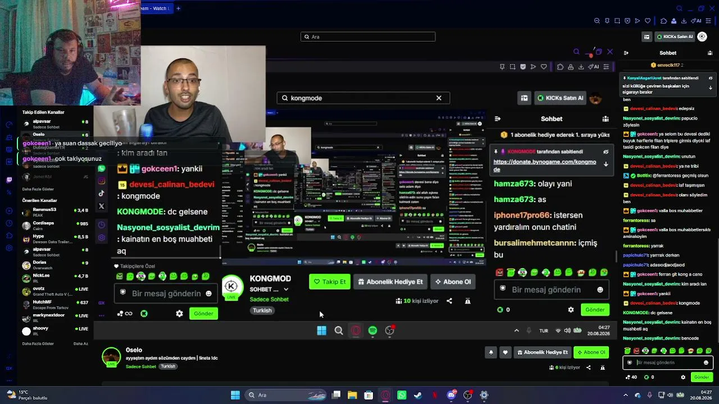Hide the message pinned by KonyaliAsgariUcret
This screenshot has width=719, height=404.
(x=711, y=78)
